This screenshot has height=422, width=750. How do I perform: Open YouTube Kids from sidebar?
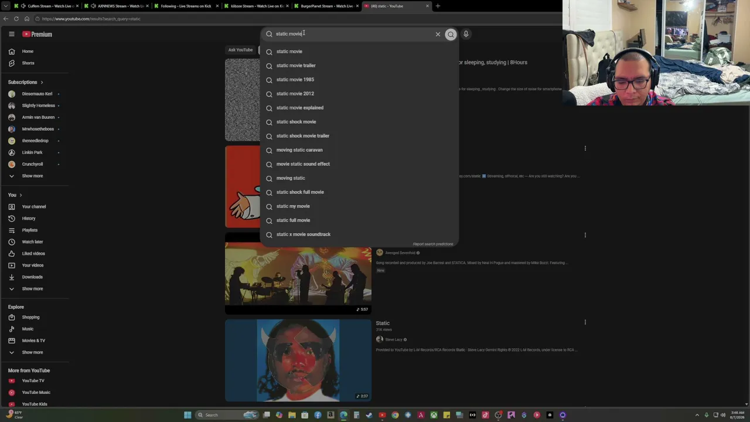coord(34,404)
